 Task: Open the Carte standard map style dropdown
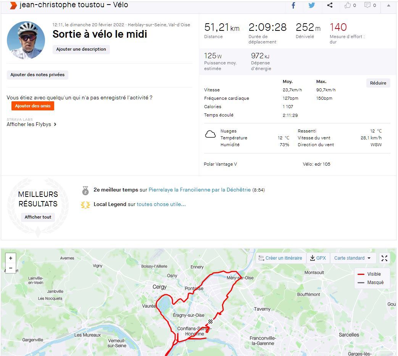(x=353, y=258)
